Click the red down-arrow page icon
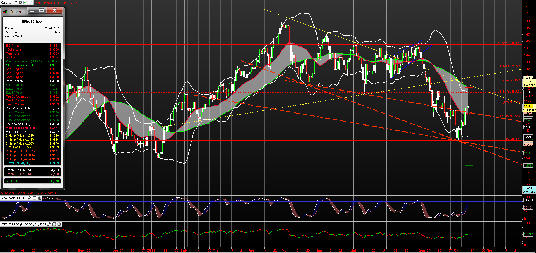 [30, 3]
